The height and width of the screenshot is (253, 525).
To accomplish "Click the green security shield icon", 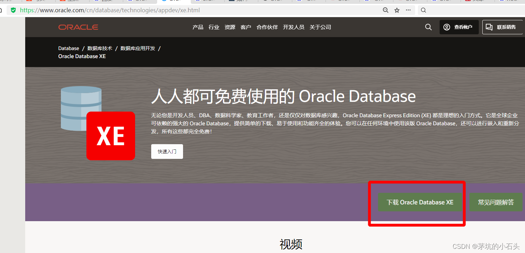I will [13, 10].
